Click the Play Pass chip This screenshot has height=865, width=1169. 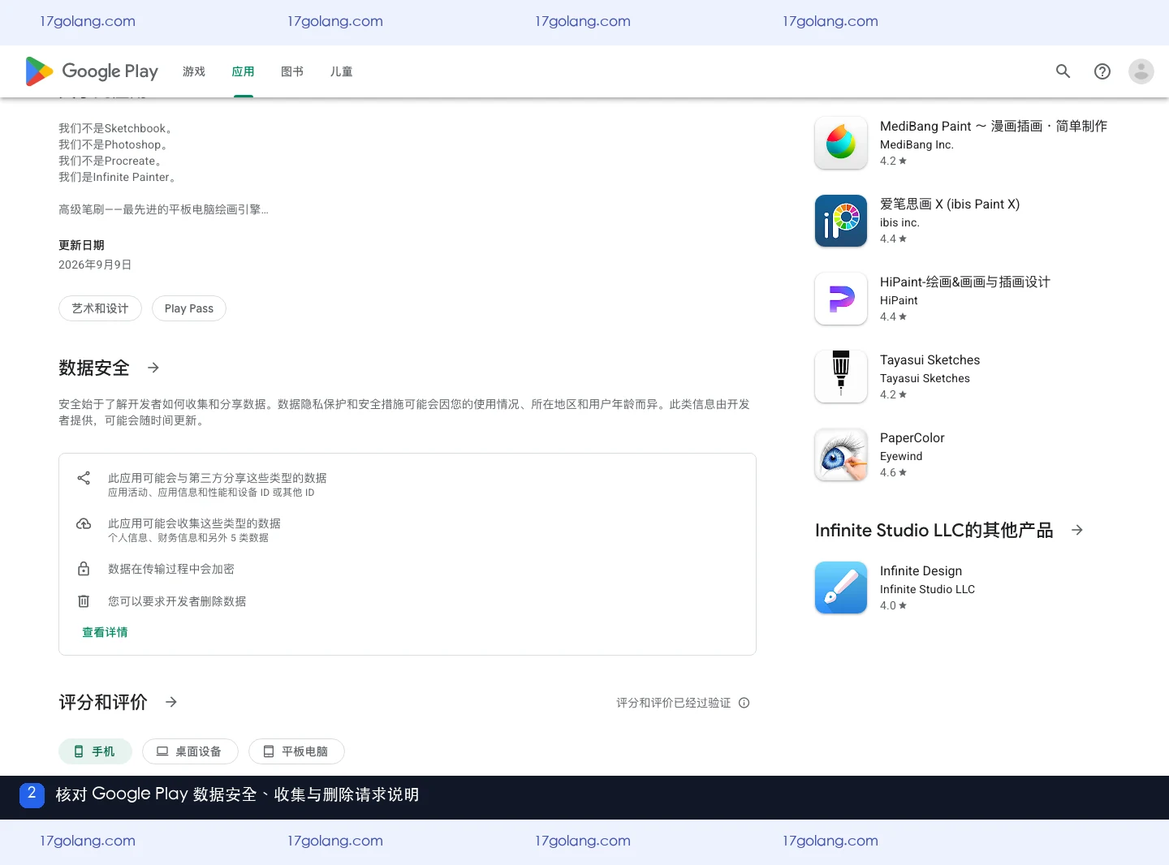point(189,308)
